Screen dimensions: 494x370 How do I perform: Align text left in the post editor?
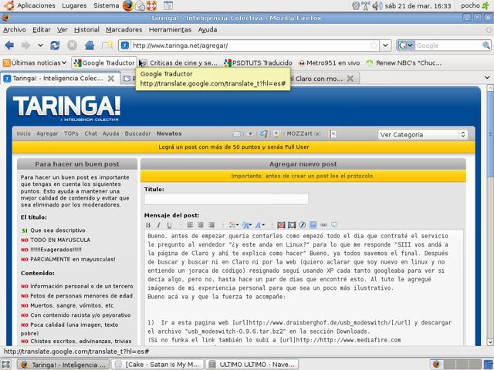pos(190,224)
